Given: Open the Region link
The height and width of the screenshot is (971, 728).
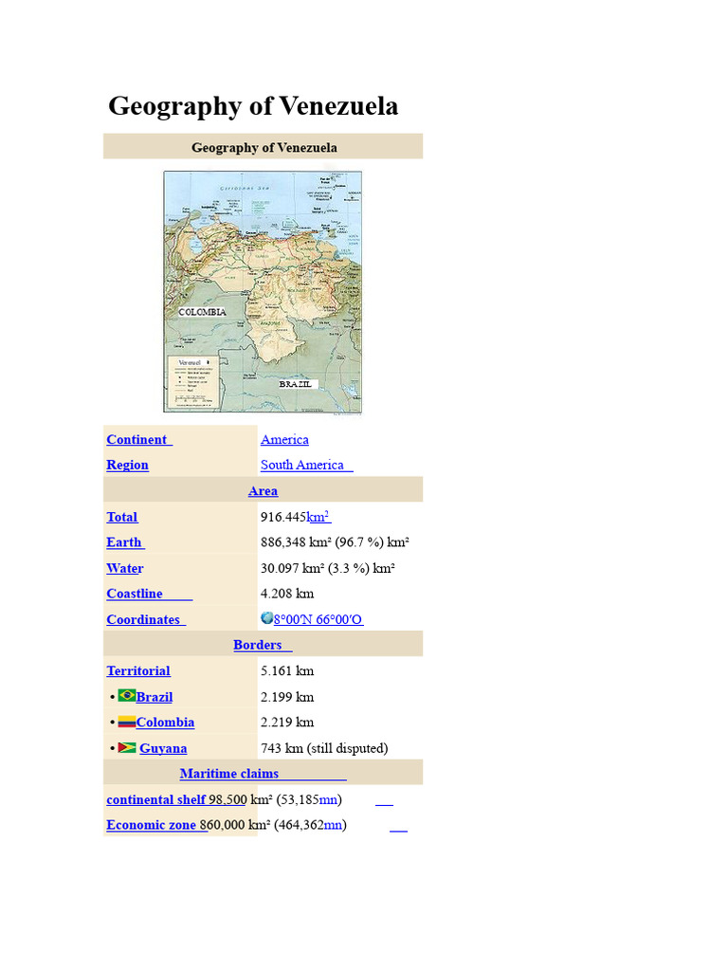Looking at the screenshot, I should click(128, 465).
